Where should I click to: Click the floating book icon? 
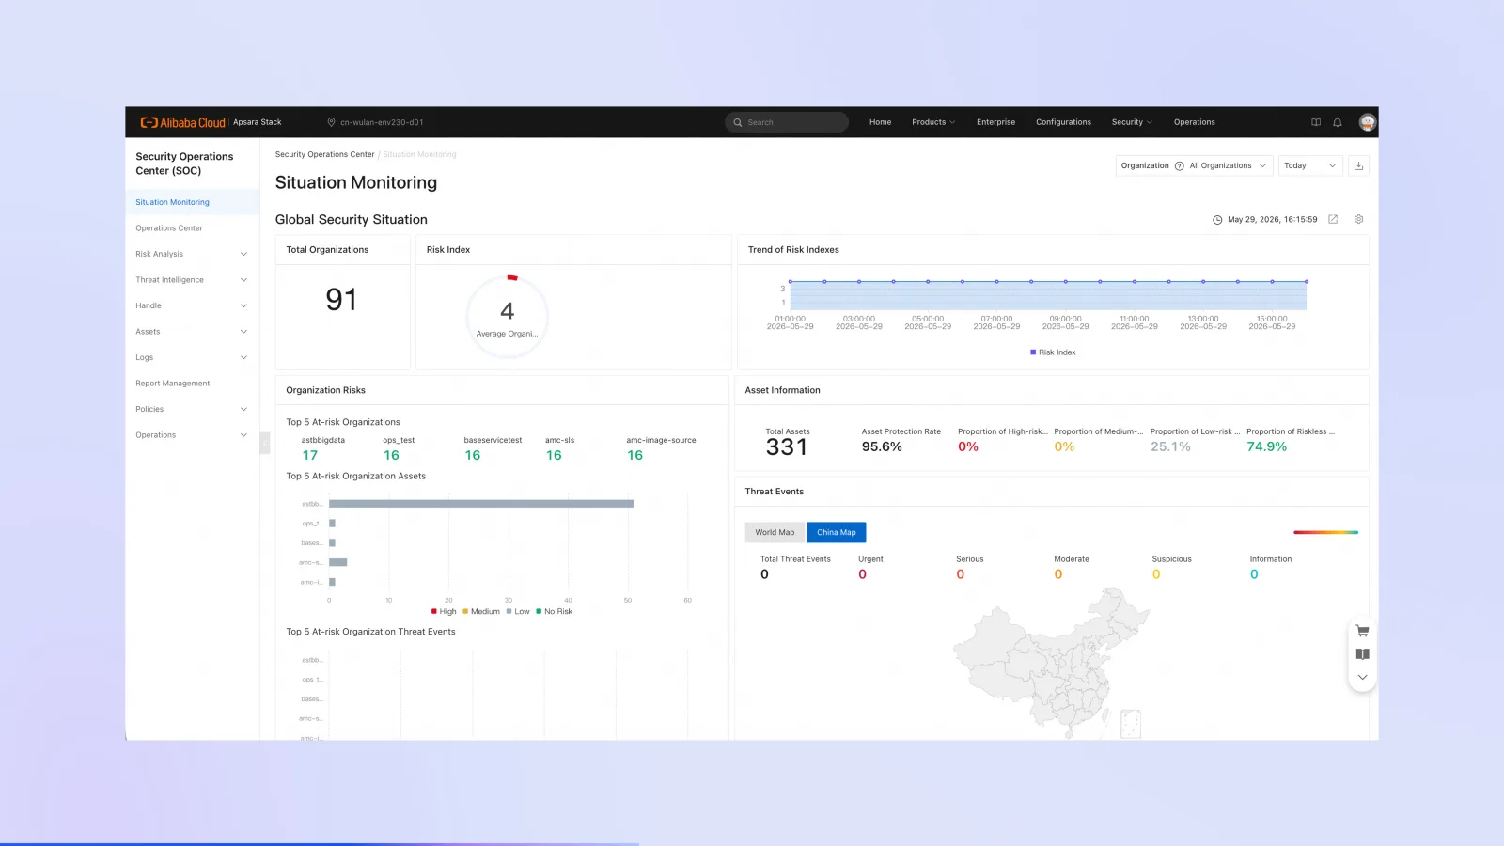1362,654
